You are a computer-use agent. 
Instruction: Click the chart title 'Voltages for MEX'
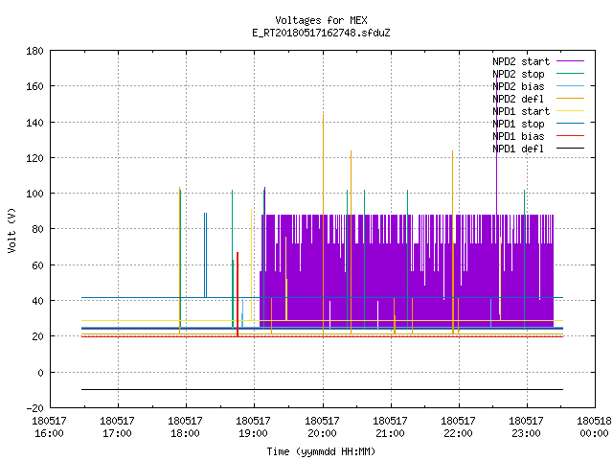pos(321,20)
